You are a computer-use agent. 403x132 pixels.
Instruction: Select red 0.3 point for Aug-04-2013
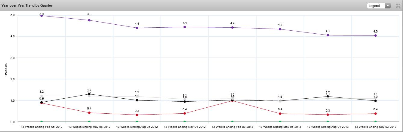click(328, 115)
